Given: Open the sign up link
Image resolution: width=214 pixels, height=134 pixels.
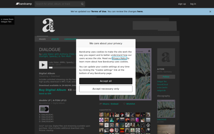Looking at the screenshot, I should (x=182, y=4).
